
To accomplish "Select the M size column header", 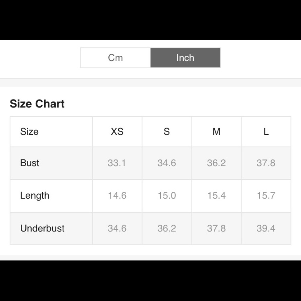I will point(216,132).
